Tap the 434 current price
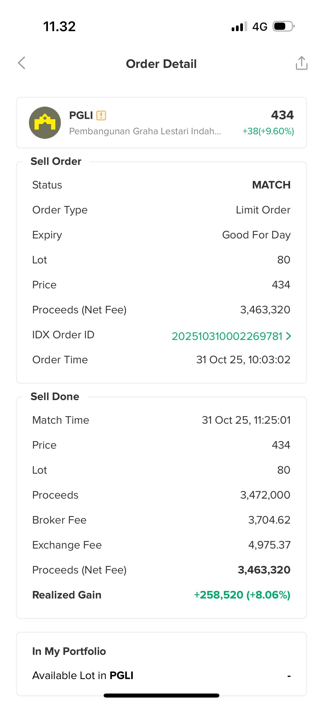The height and width of the screenshot is (704, 323). click(x=282, y=115)
